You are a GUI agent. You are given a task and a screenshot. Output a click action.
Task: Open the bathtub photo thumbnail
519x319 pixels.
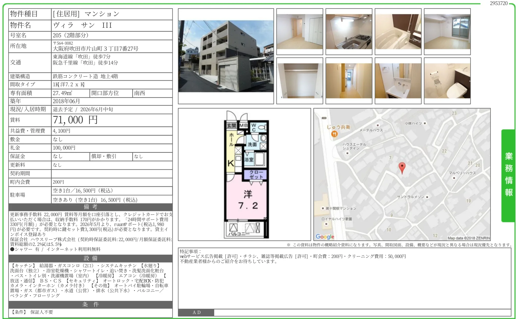point(398,32)
